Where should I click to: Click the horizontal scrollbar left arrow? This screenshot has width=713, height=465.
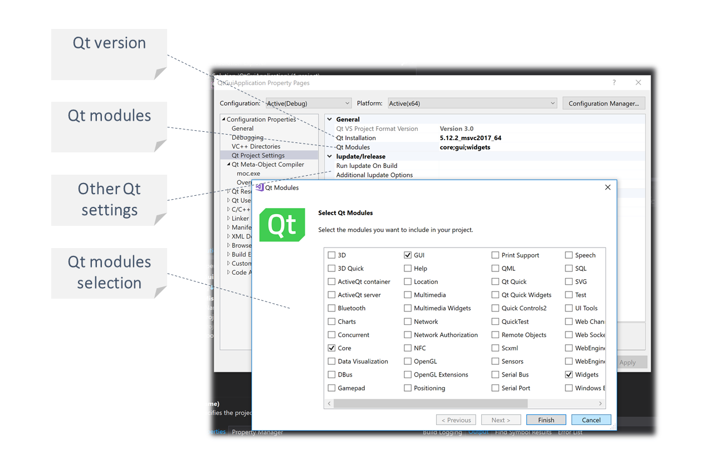(329, 403)
